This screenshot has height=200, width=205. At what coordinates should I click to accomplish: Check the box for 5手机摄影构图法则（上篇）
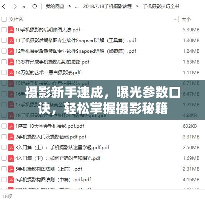[x=4, y=169]
